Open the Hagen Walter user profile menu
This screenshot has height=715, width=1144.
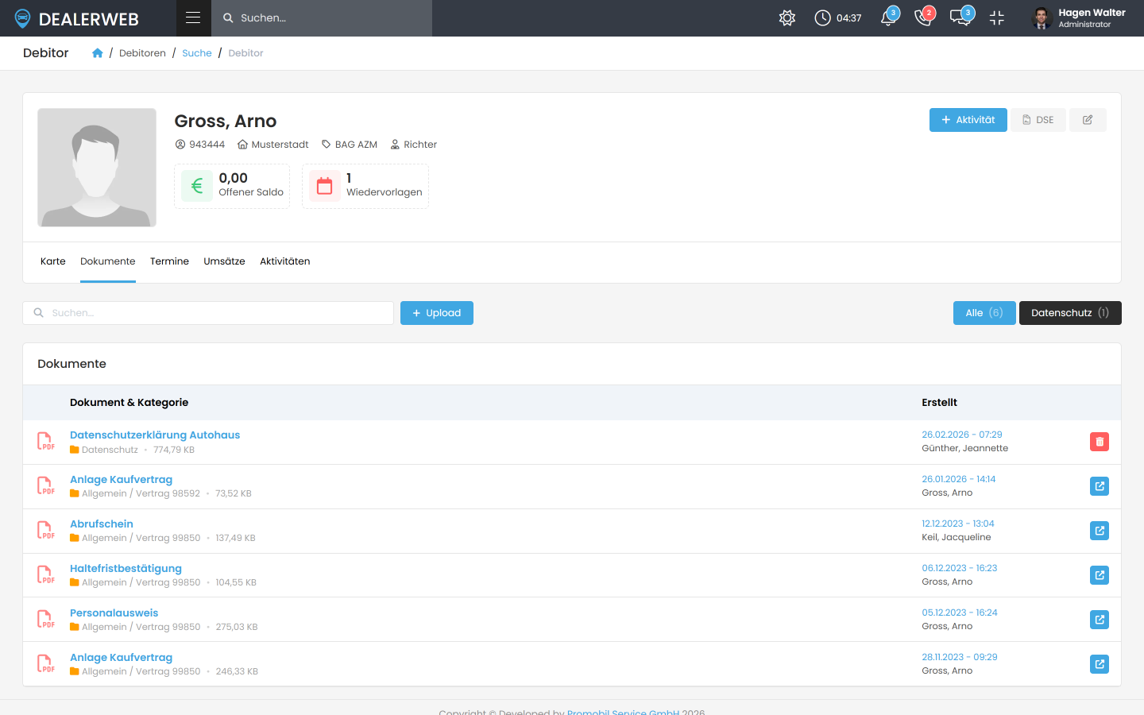click(x=1079, y=17)
